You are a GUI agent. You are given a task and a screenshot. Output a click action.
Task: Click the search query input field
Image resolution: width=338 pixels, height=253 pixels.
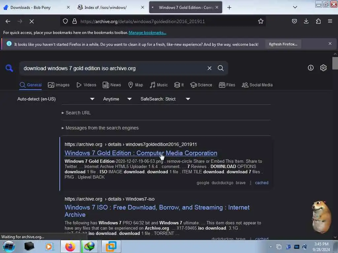pos(113,68)
